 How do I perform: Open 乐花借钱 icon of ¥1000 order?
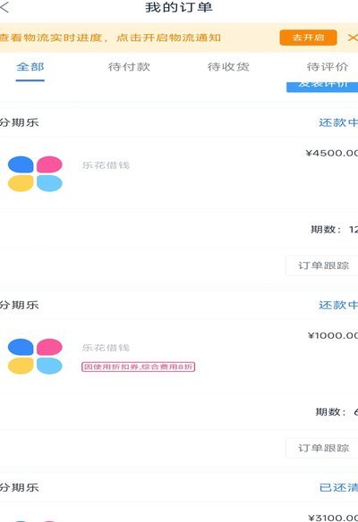pyautogui.click(x=35, y=357)
